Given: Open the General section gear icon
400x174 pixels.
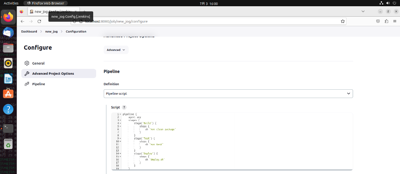Looking at the screenshot, I should coord(27,63).
